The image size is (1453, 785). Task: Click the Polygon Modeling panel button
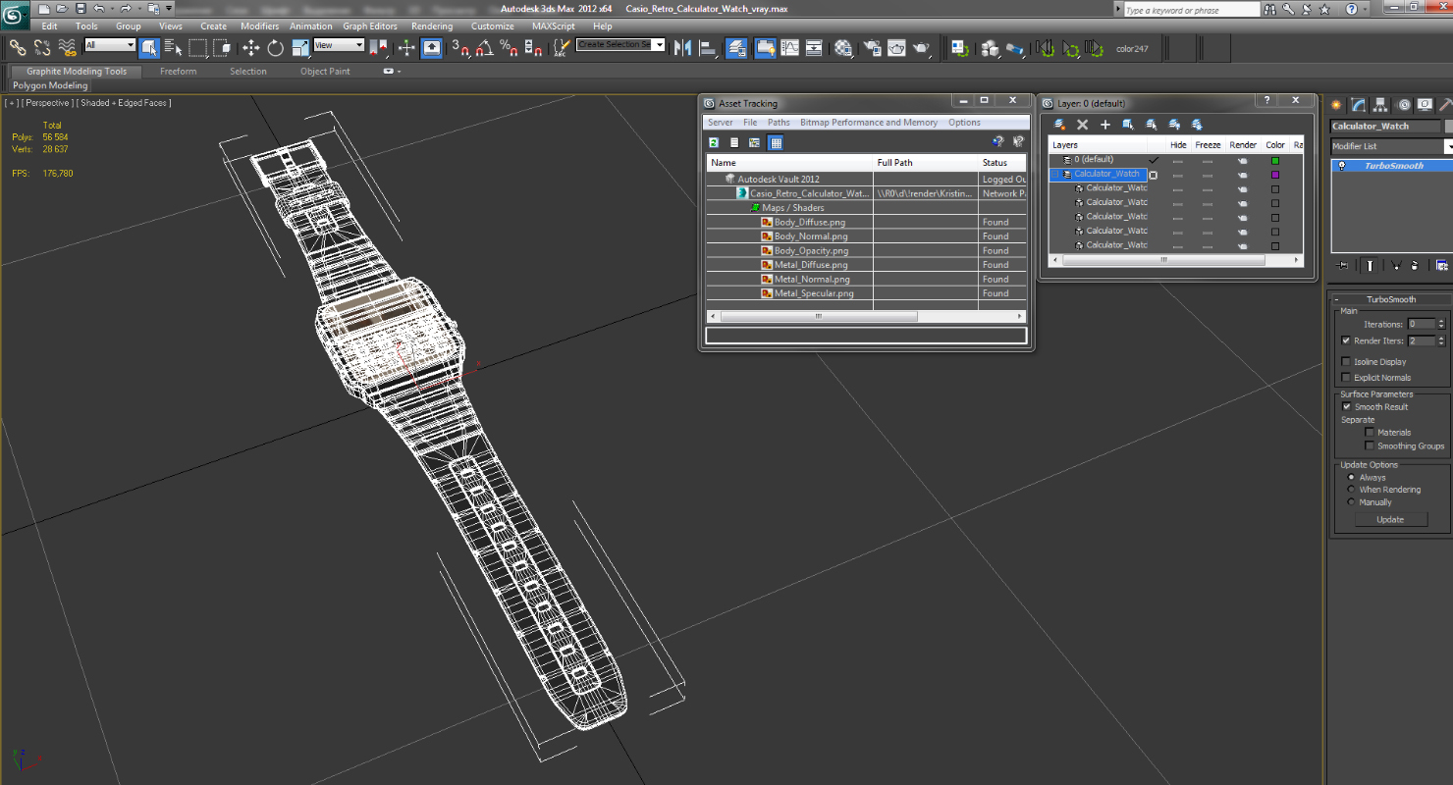pyautogui.click(x=50, y=86)
